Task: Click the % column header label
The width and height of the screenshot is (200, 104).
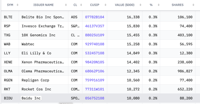Action: 151,5
